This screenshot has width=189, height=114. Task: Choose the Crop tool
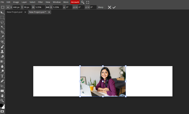click(2, 32)
